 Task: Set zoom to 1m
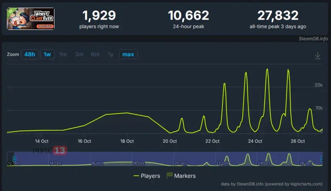tap(63, 54)
